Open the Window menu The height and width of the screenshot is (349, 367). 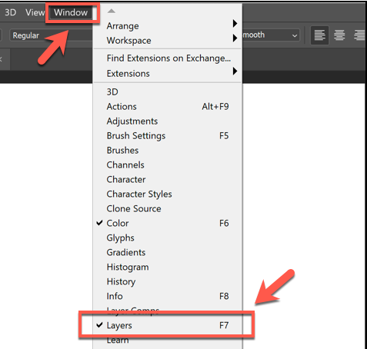coord(71,12)
